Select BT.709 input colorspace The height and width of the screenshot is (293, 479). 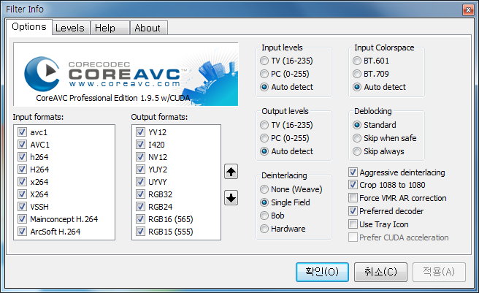click(x=357, y=74)
